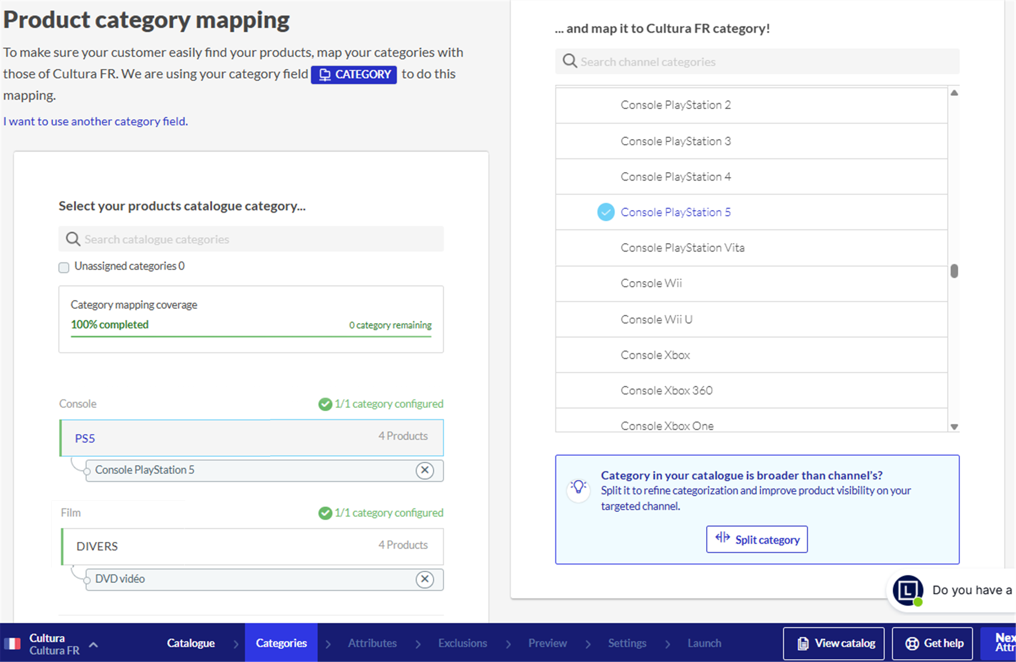The height and width of the screenshot is (662, 1016).
Task: Click the catalogue search magnifier icon
Action: tap(73, 239)
